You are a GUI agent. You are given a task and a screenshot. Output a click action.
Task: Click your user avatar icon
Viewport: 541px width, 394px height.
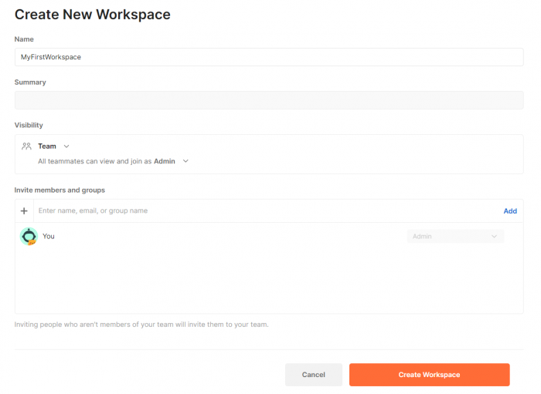coord(29,237)
